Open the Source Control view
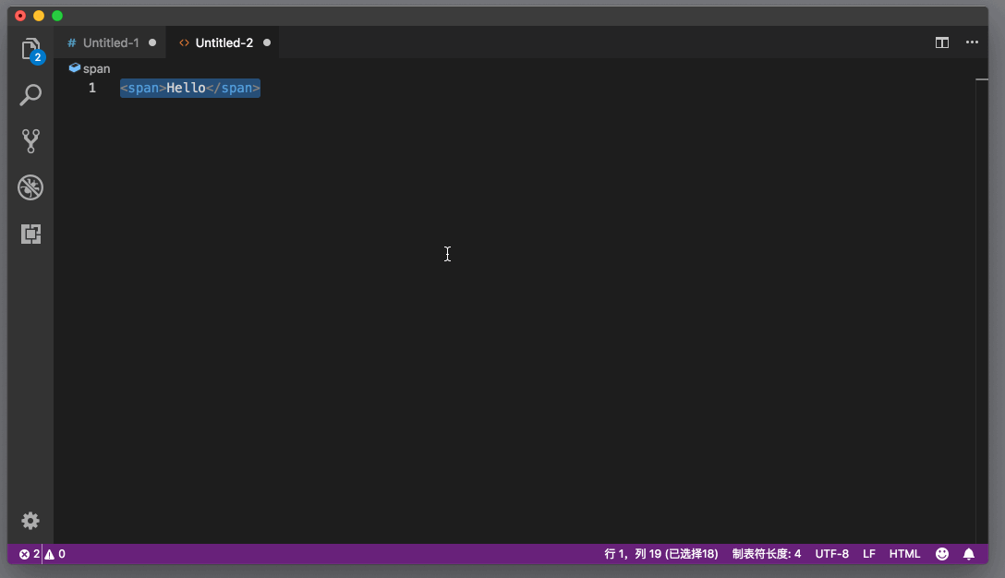The width and height of the screenshot is (1005, 578). tap(30, 141)
